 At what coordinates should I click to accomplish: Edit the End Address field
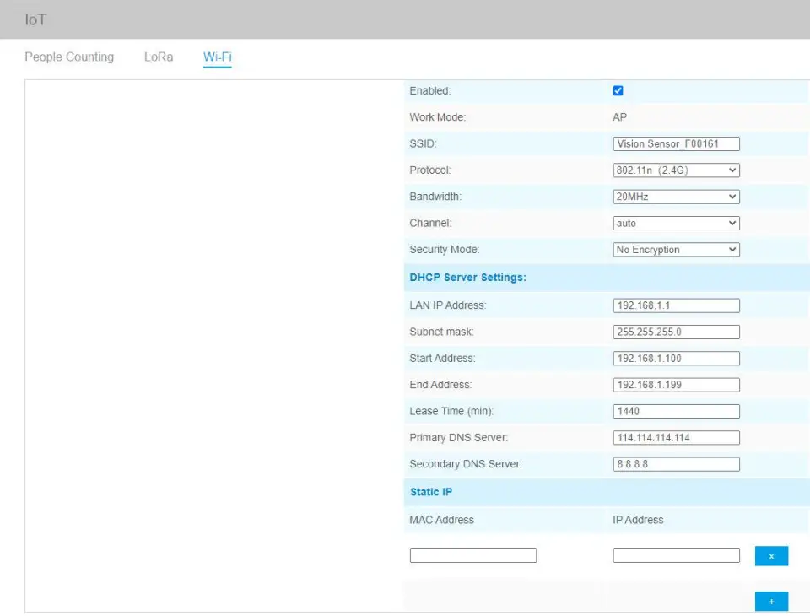click(x=676, y=385)
